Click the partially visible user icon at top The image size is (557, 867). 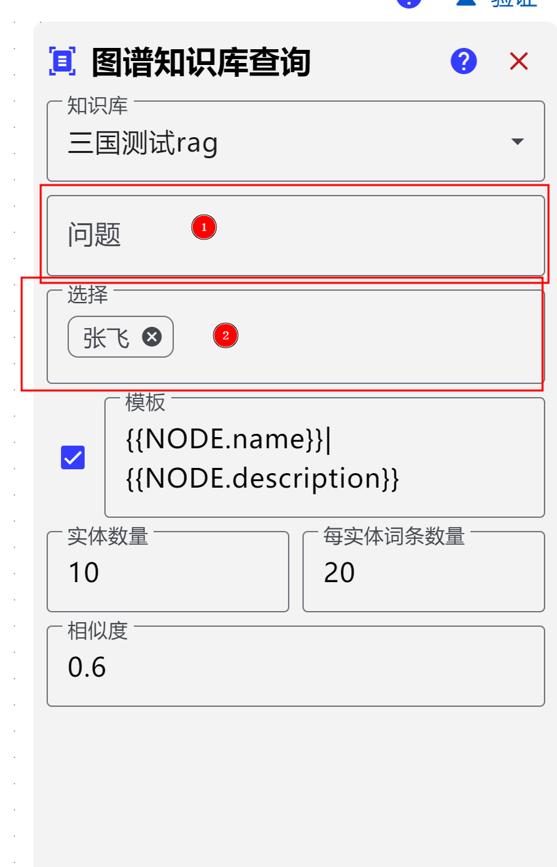[464, 3]
